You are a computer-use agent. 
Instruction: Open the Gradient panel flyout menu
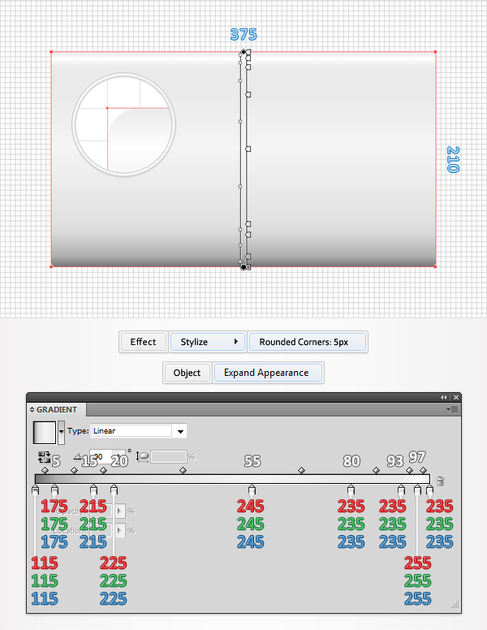tap(452, 410)
